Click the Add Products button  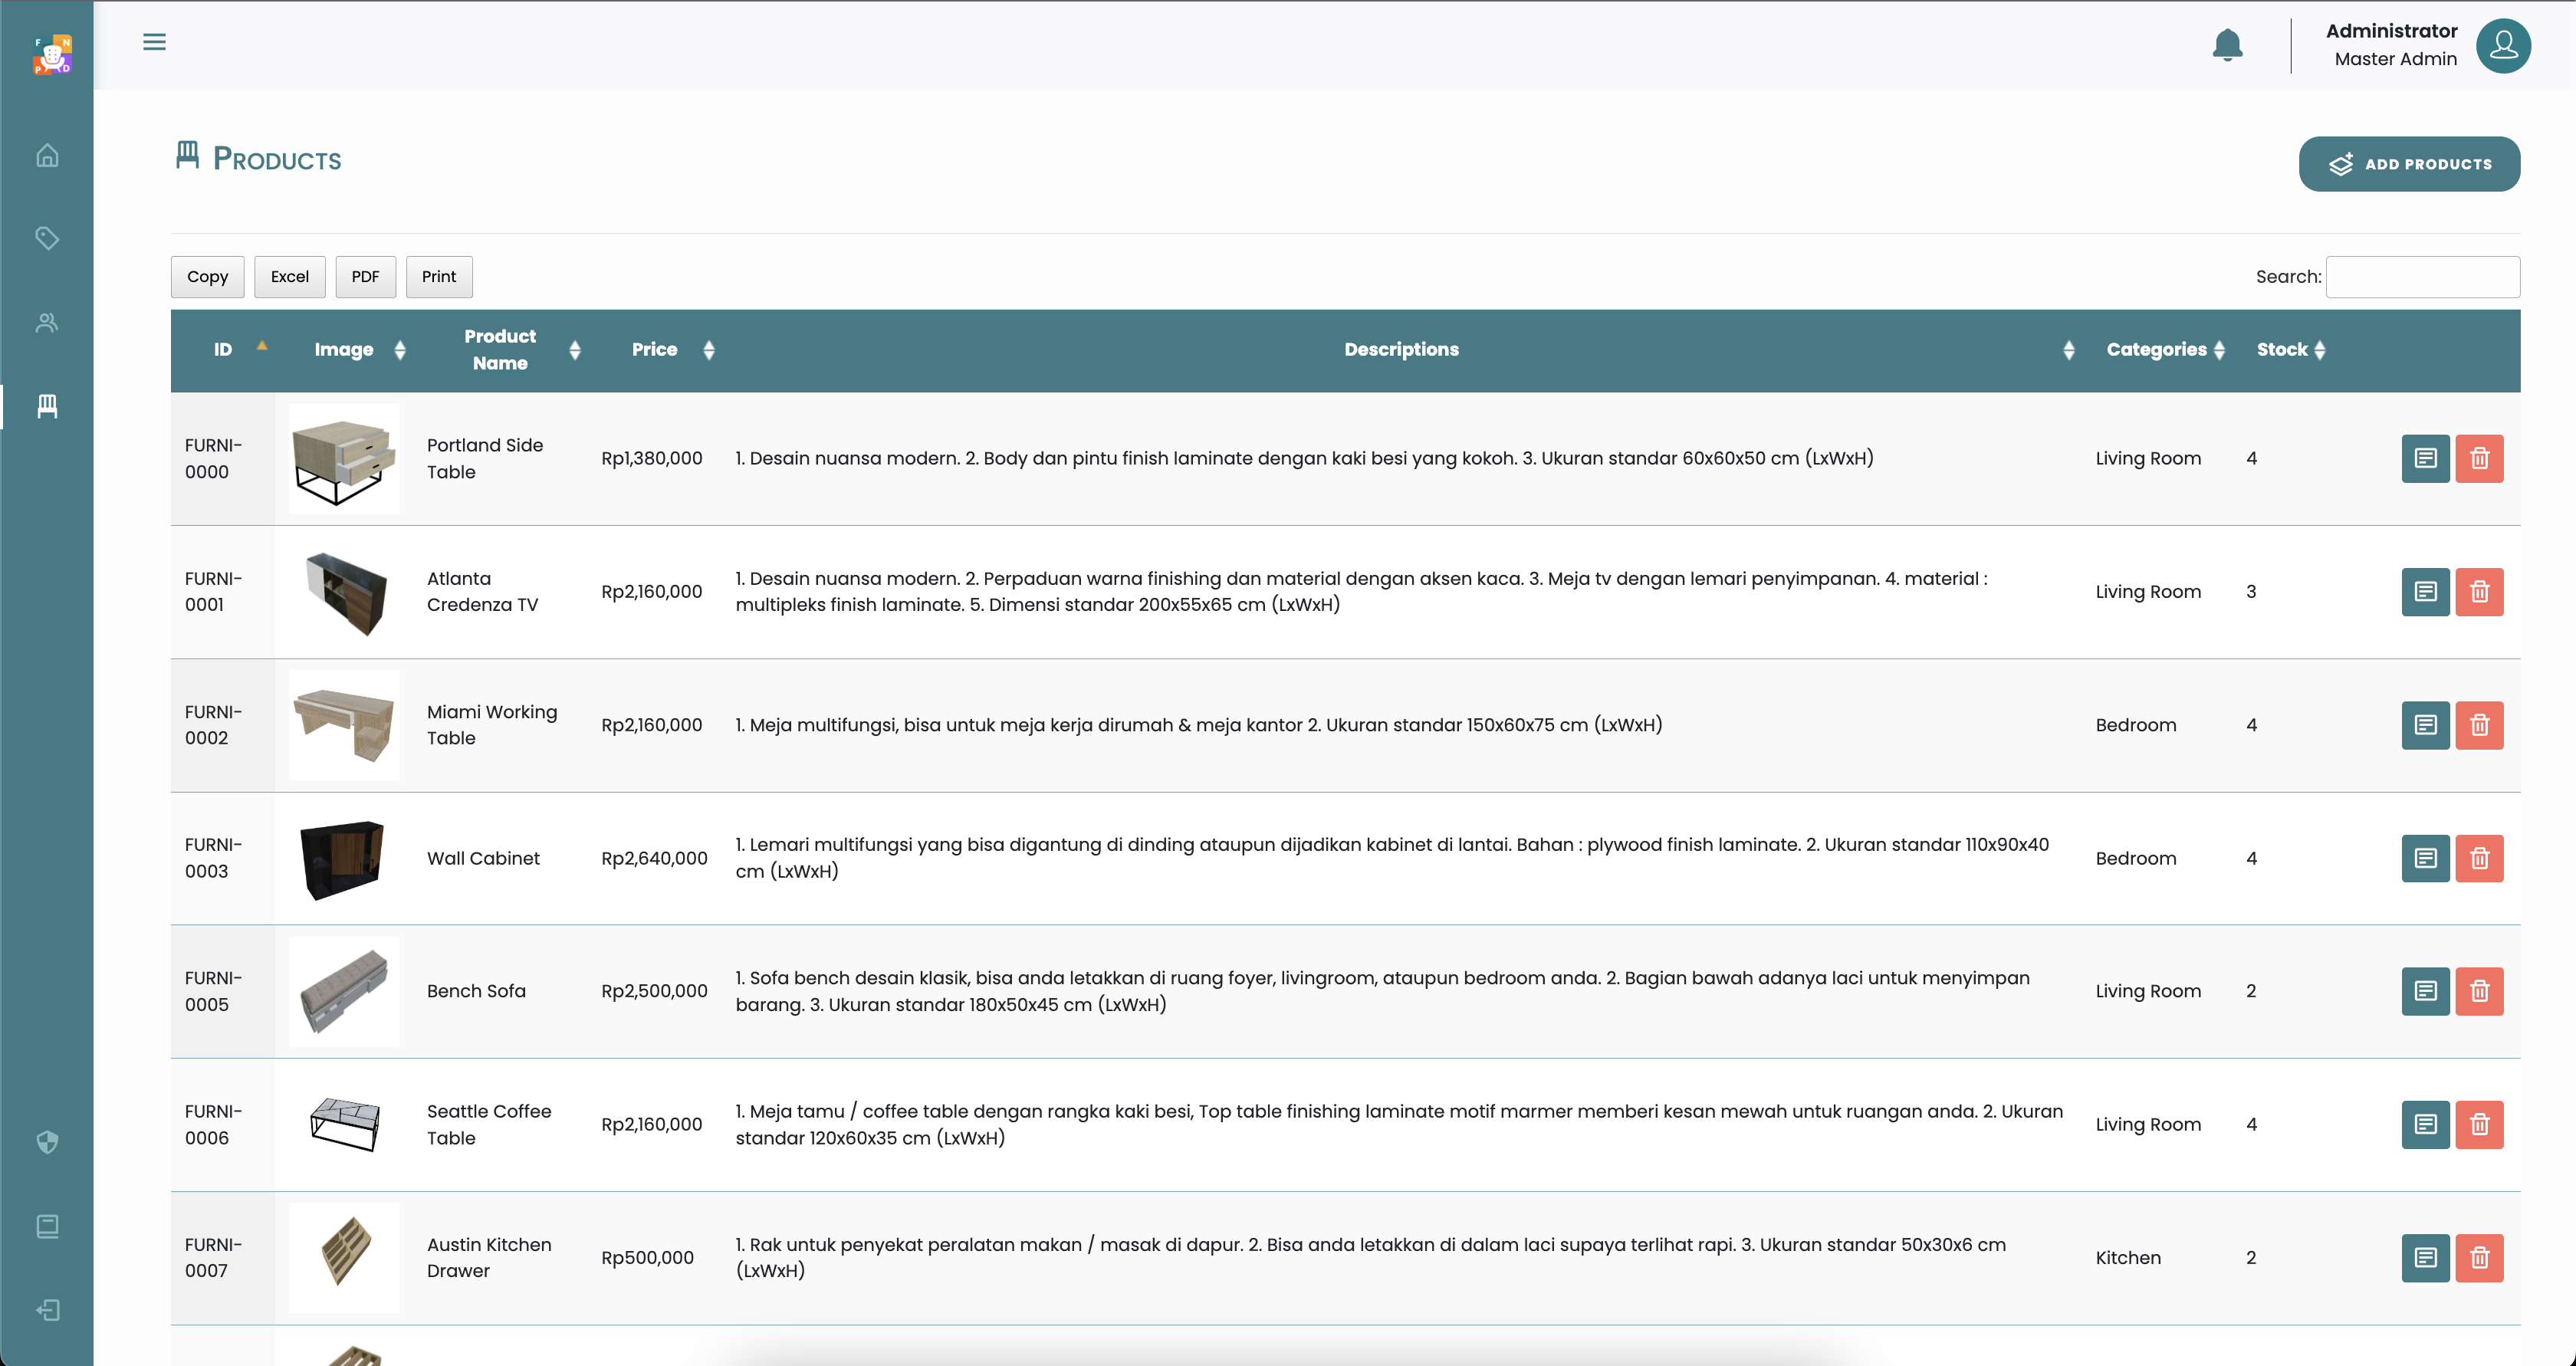[x=2408, y=164]
